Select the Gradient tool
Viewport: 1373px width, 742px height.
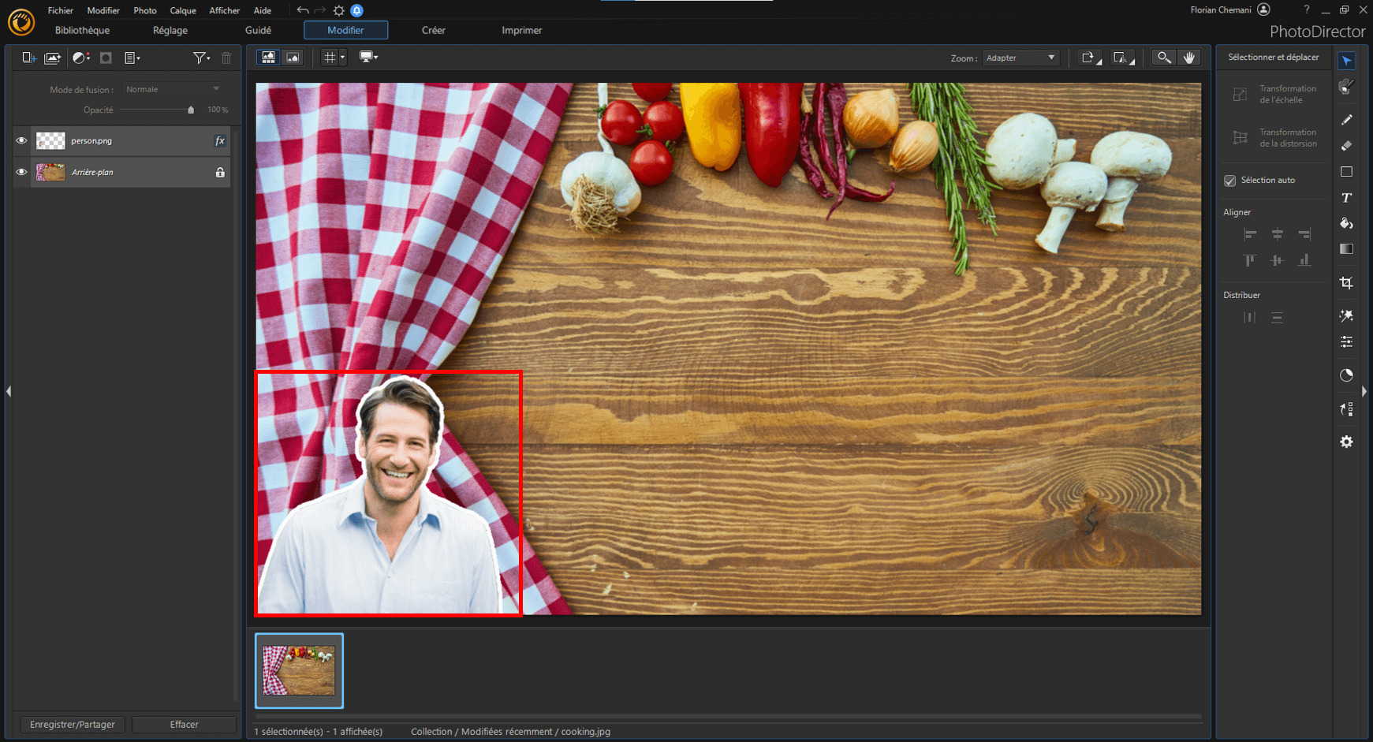(x=1346, y=249)
